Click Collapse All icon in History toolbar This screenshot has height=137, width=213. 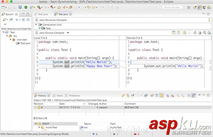[189, 96]
